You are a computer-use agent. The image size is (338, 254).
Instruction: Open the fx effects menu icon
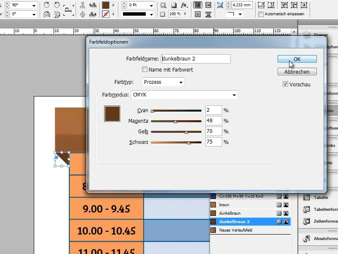pyautogui.click(x=184, y=5)
